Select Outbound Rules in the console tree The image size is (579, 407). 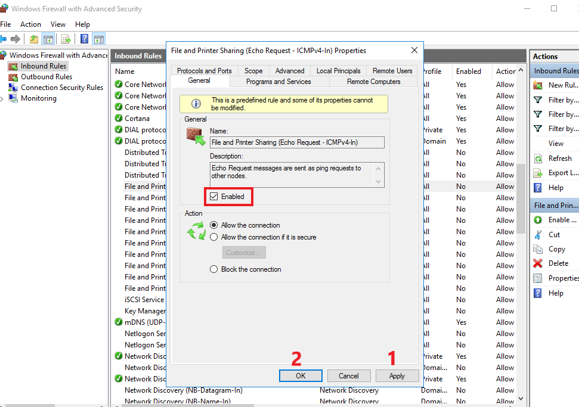[x=46, y=77]
